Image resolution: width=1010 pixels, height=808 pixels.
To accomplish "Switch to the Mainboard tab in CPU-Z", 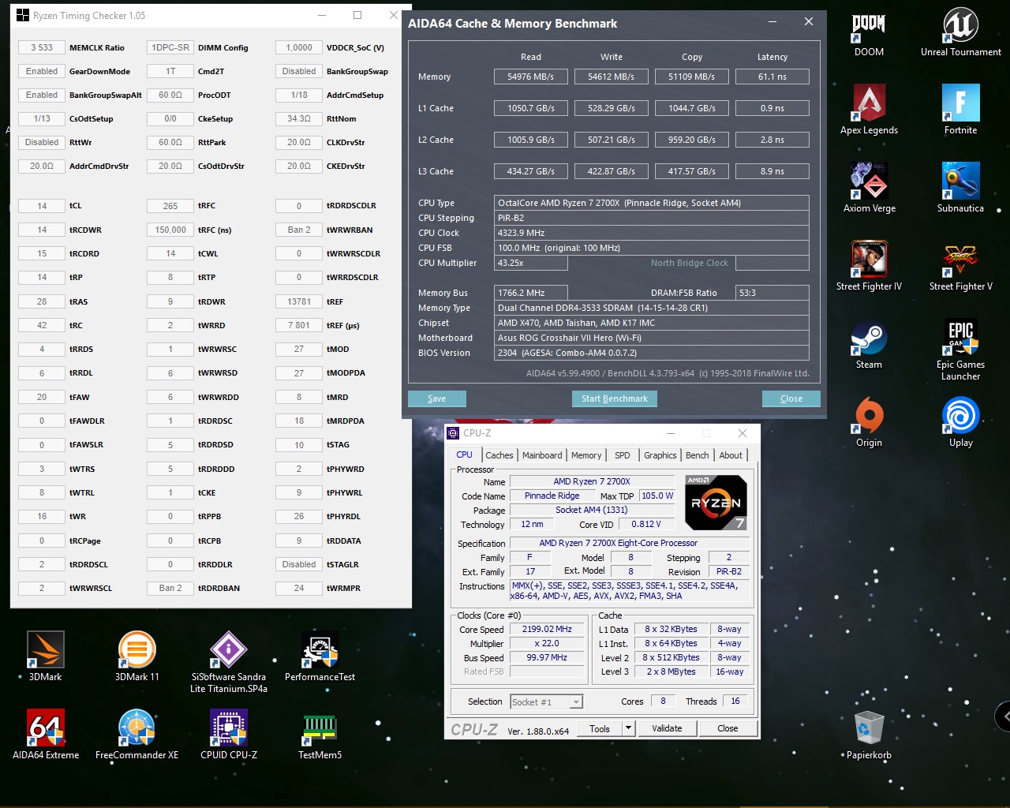I will pyautogui.click(x=542, y=455).
